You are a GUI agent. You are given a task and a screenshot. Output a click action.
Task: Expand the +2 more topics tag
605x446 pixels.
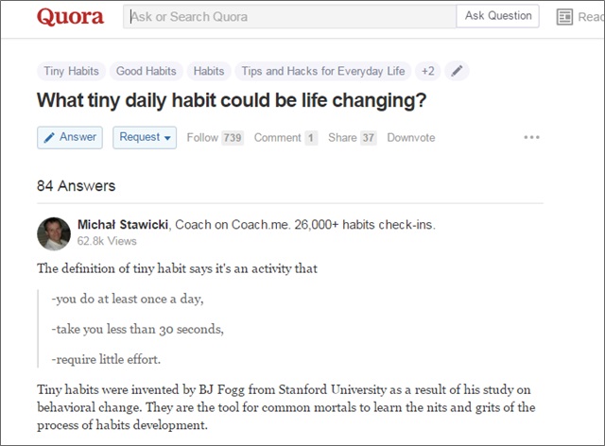pyautogui.click(x=428, y=71)
